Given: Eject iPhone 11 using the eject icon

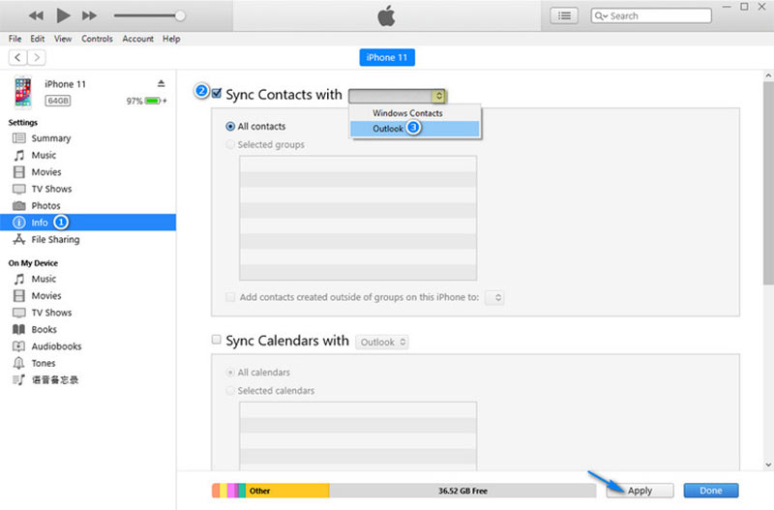Looking at the screenshot, I should click(x=161, y=84).
